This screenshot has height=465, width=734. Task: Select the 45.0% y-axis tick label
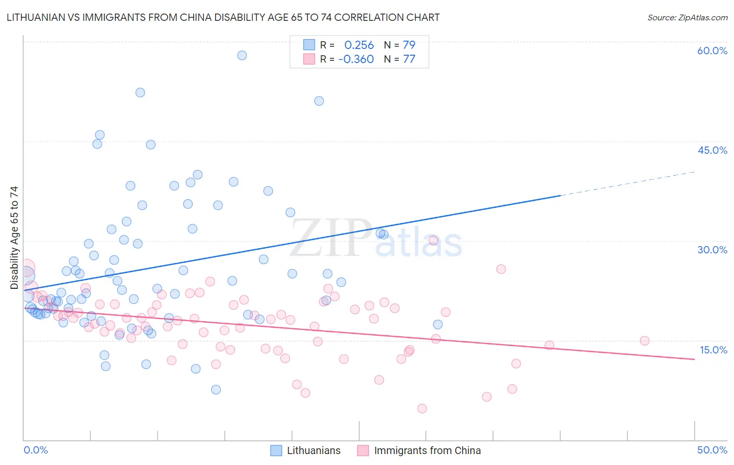712,150
